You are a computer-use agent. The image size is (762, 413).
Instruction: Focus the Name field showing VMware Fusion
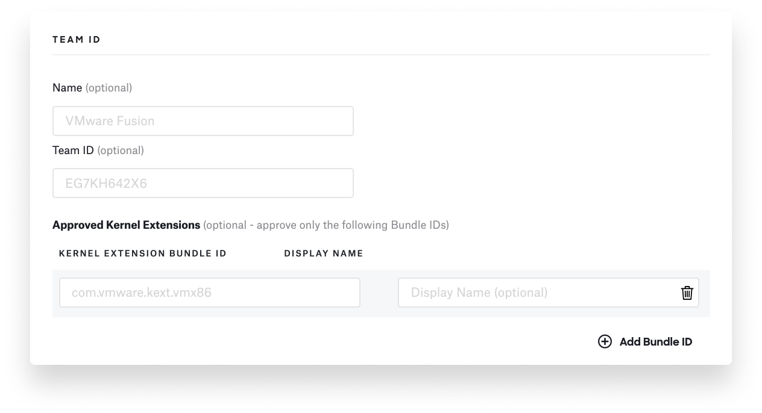click(x=203, y=121)
